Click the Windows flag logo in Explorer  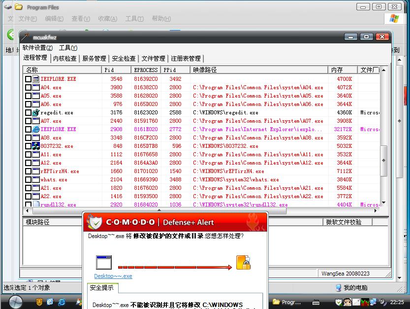point(394,19)
